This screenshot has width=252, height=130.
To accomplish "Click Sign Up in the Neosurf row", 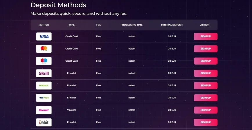I will pos(206,110).
